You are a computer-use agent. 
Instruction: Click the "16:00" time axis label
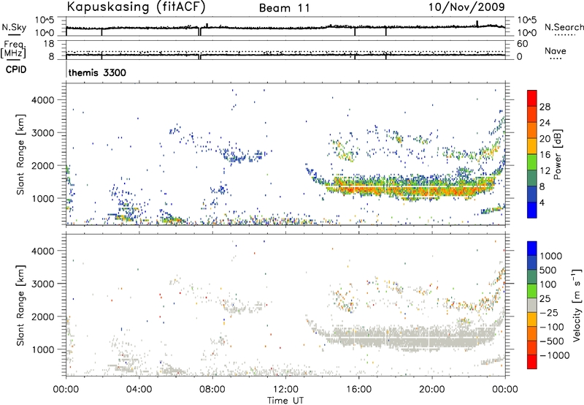coord(358,390)
